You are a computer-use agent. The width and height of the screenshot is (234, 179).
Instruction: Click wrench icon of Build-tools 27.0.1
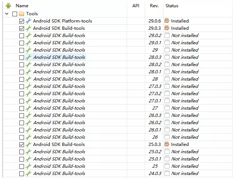(28, 101)
